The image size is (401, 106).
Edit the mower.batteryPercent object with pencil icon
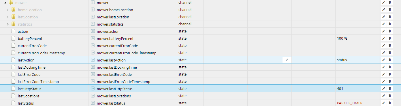point(384,38)
